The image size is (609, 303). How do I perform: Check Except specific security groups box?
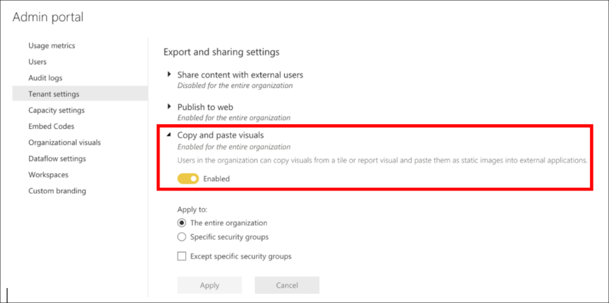tap(182, 257)
